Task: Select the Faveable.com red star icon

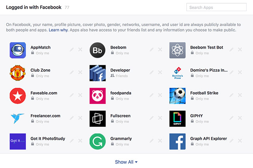Action: coord(18,96)
